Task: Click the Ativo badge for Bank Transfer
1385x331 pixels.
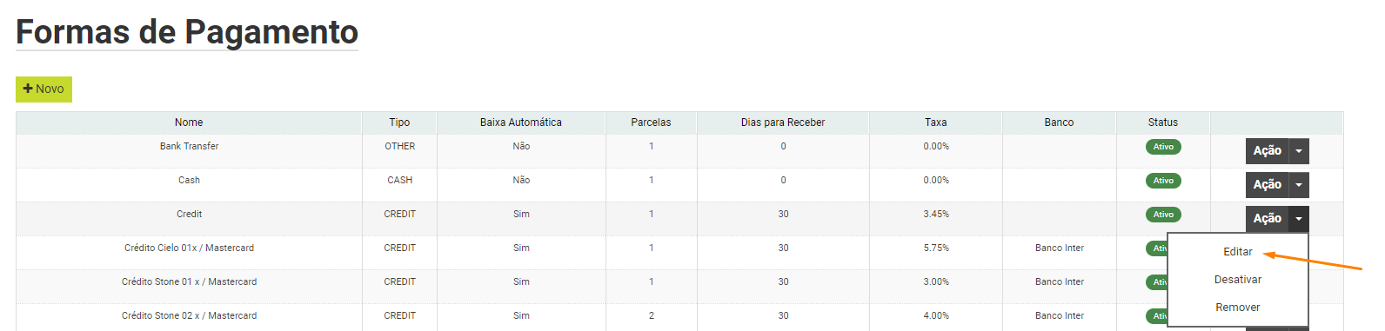Action: (x=1163, y=147)
